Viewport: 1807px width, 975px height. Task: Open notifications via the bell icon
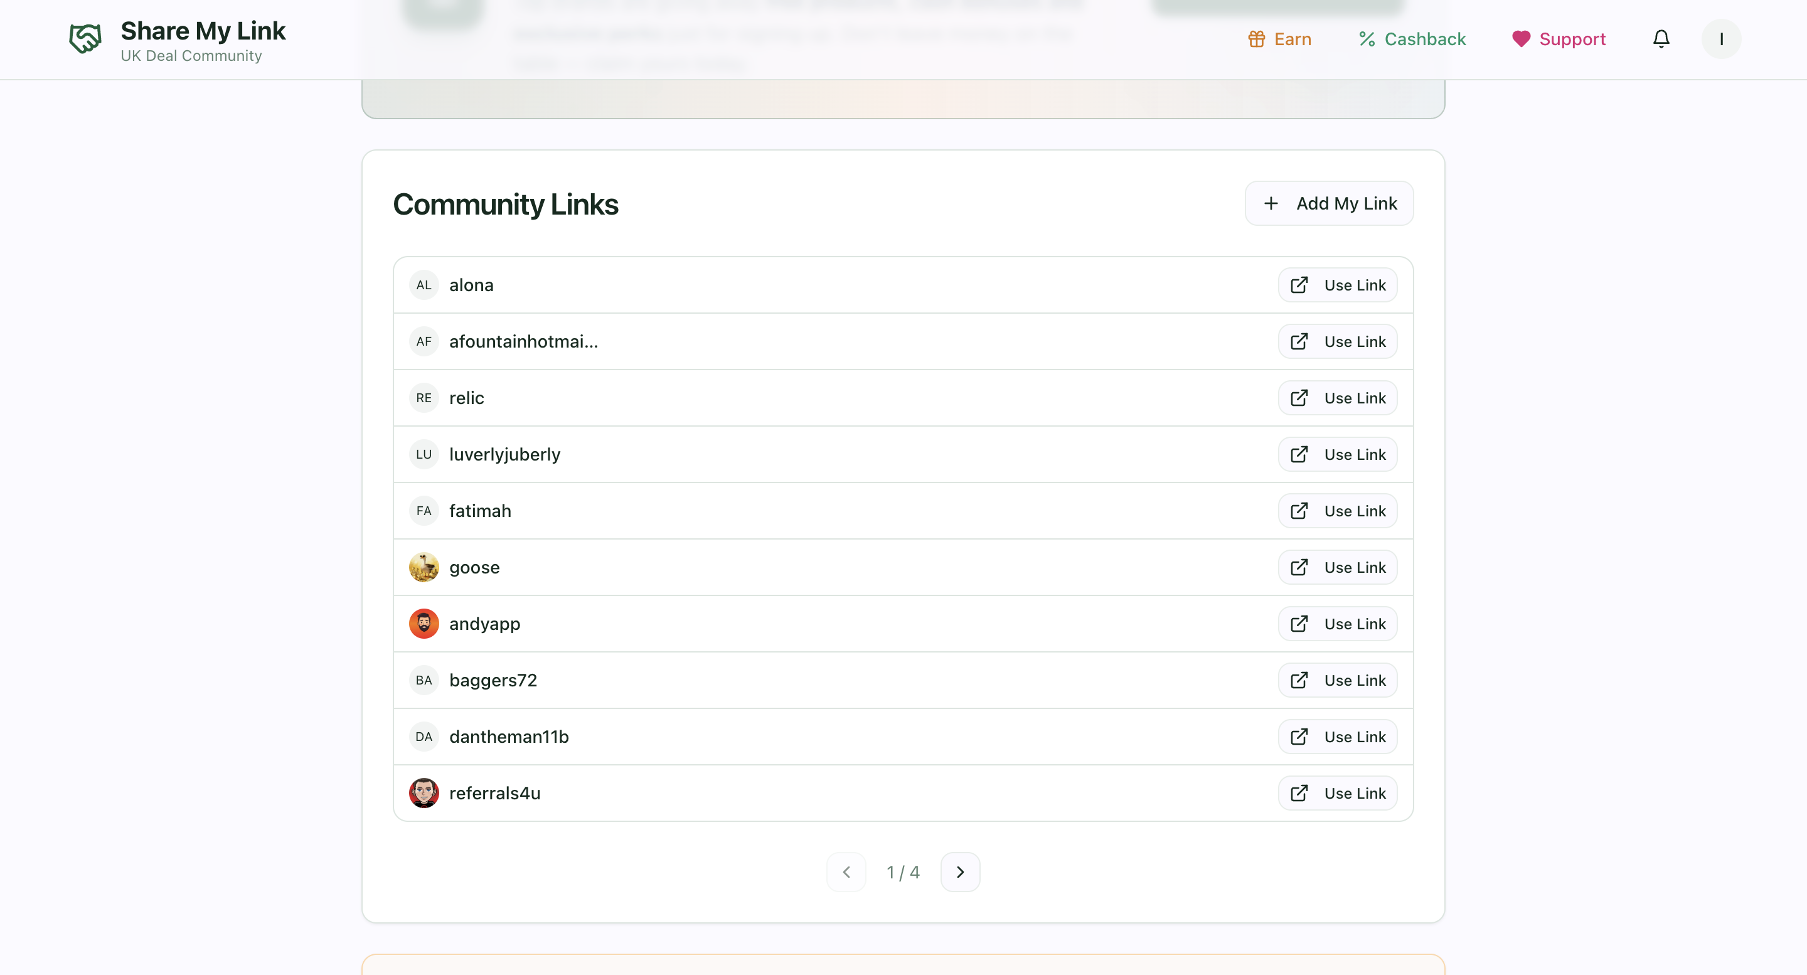click(1660, 38)
